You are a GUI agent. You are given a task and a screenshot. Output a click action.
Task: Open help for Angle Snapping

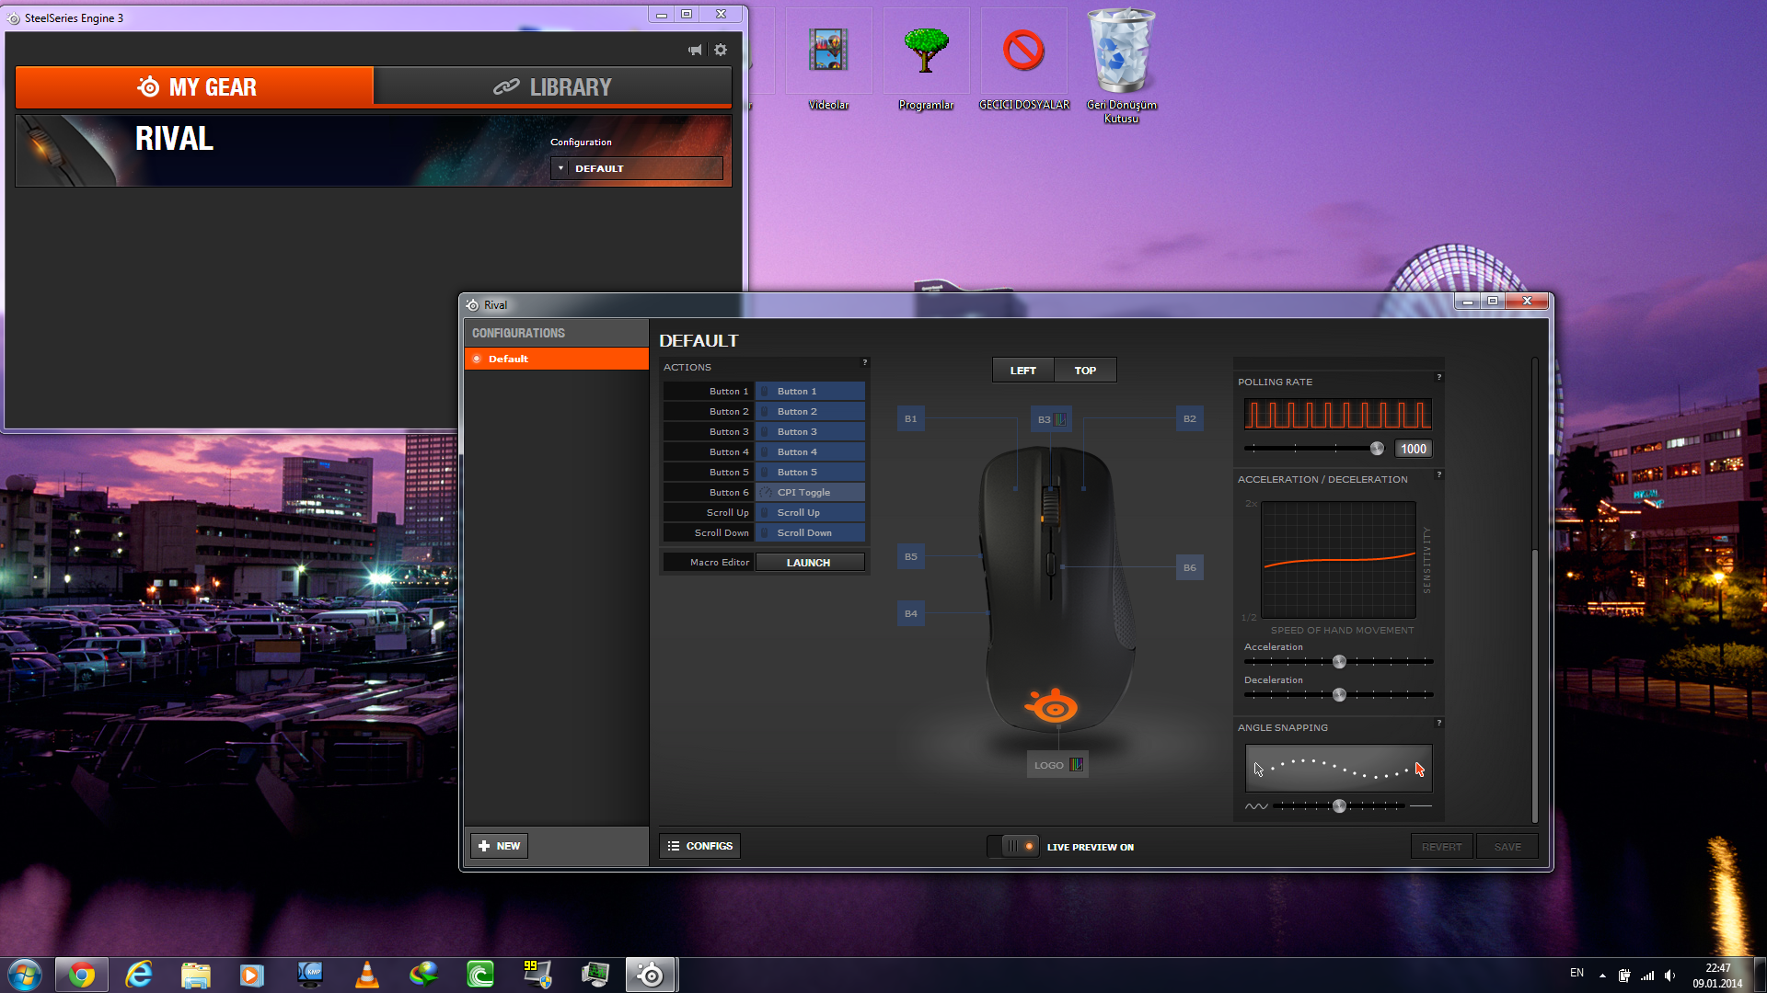point(1438,723)
